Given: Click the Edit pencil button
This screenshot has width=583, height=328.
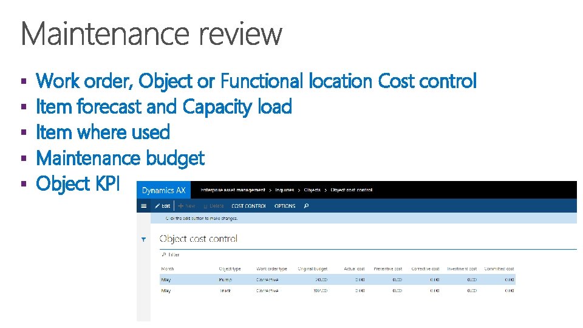Looking at the screenshot, I should click(x=163, y=206).
